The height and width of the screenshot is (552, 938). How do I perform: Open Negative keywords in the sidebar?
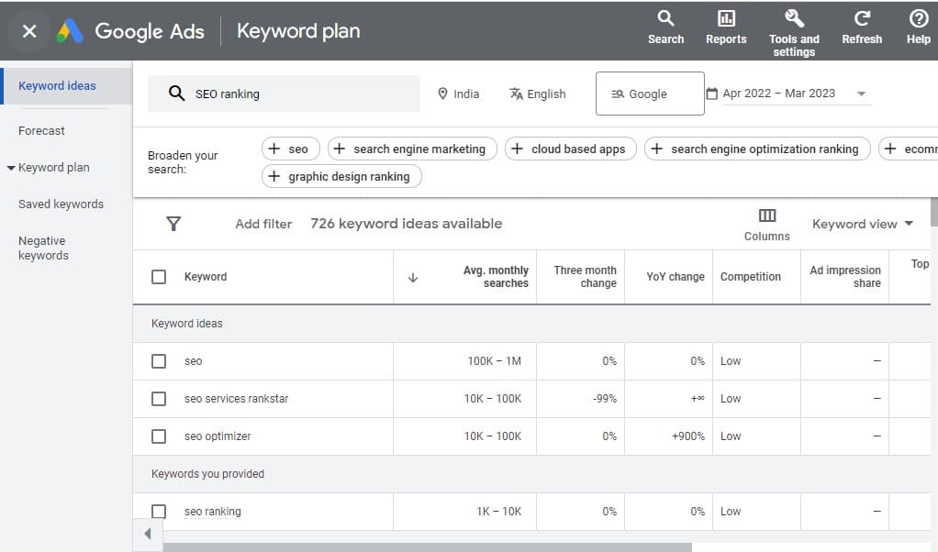click(44, 248)
